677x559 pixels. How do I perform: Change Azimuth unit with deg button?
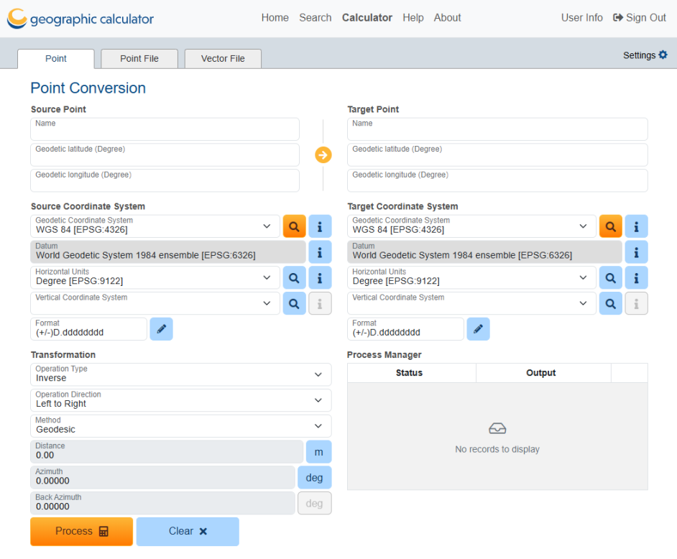click(x=314, y=477)
